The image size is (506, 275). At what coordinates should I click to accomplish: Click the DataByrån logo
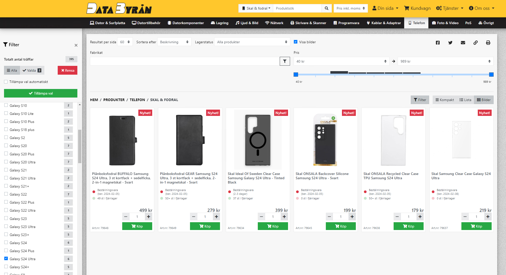pyautogui.click(x=119, y=8)
